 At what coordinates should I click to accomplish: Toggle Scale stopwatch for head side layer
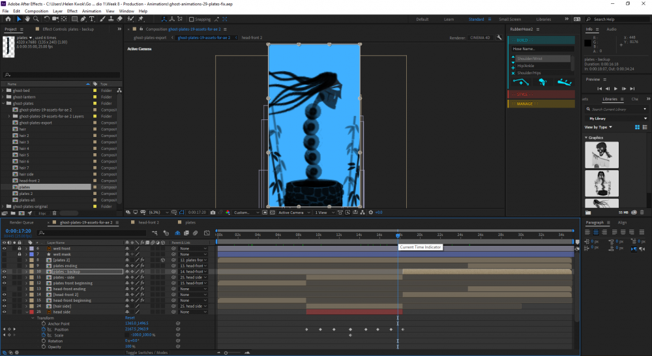pyautogui.click(x=43, y=335)
